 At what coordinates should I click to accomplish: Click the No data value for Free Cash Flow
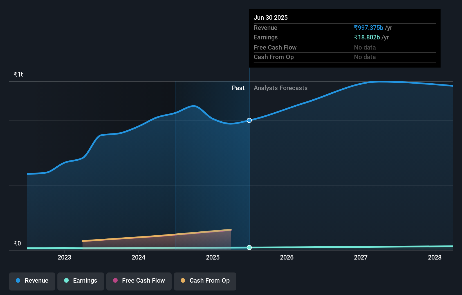365,47
